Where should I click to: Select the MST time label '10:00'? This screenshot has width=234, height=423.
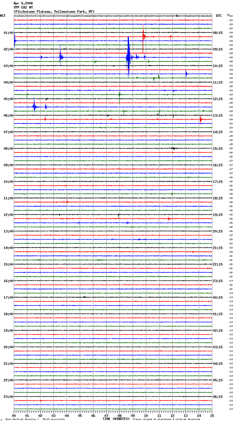tap(9, 182)
